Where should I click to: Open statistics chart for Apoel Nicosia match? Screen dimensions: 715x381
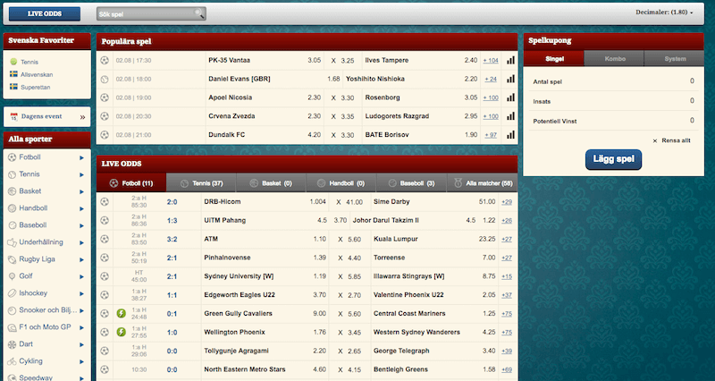point(510,97)
